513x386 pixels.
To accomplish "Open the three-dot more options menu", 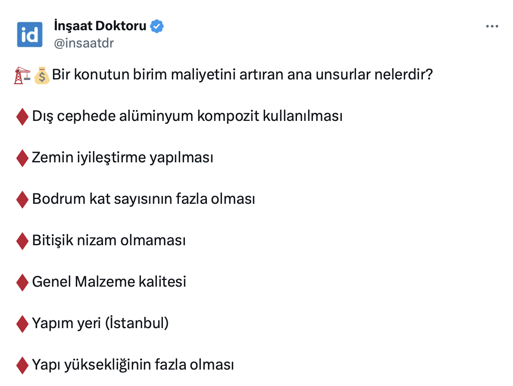I will tap(492, 26).
